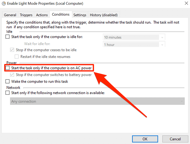190x144 pixels.
Task: Select the Conditions tab
Action: [61, 15]
